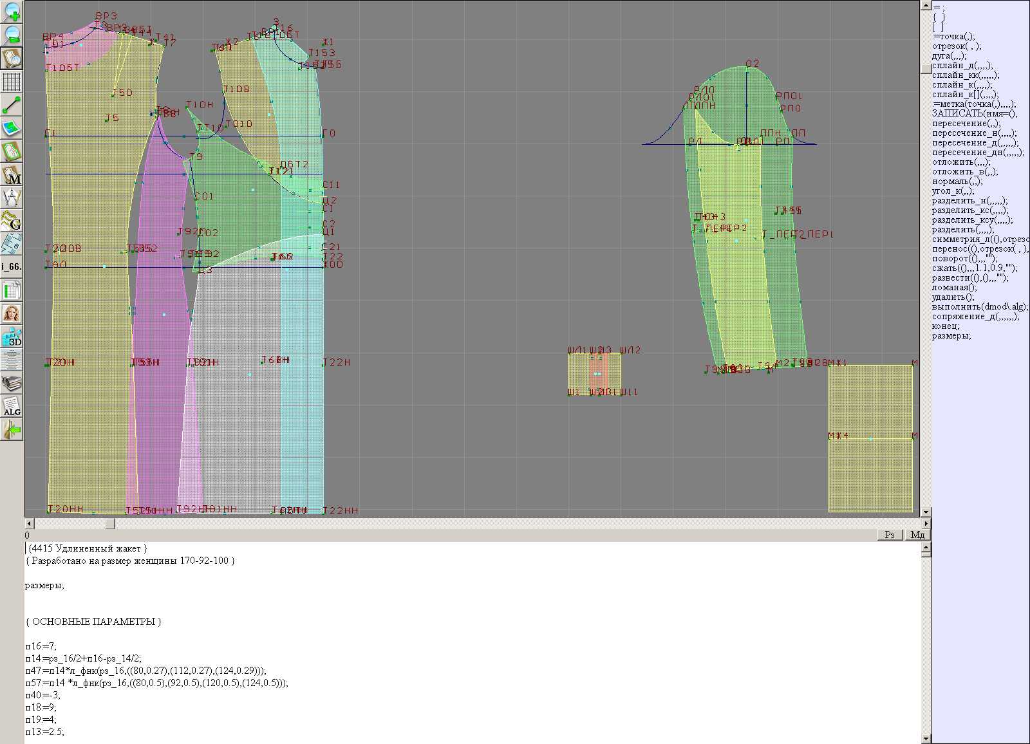
Task: Open the woman portrait mannequin icon
Action: point(12,314)
